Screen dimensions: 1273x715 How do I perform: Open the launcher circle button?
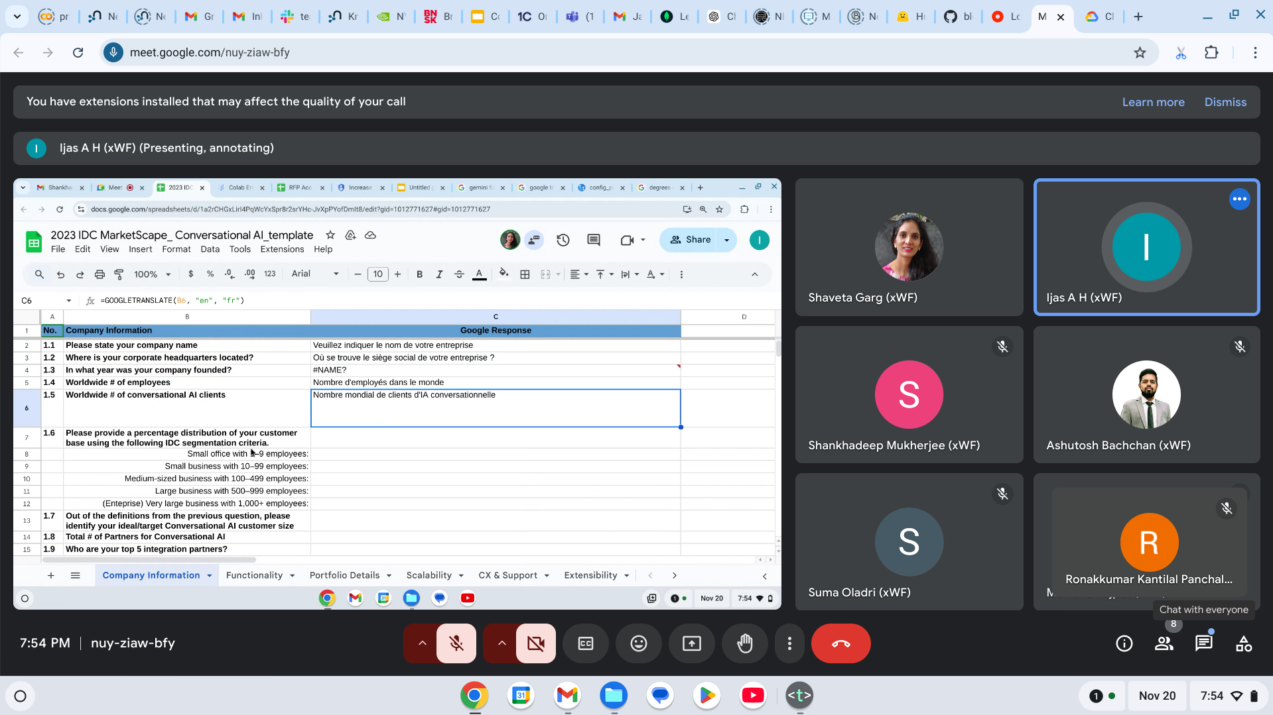click(20, 696)
